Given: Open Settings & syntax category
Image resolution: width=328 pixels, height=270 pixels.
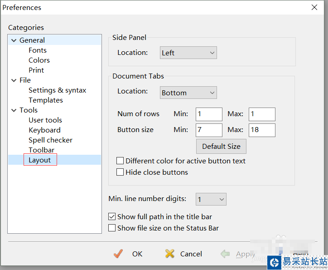Looking at the screenshot, I should (57, 90).
